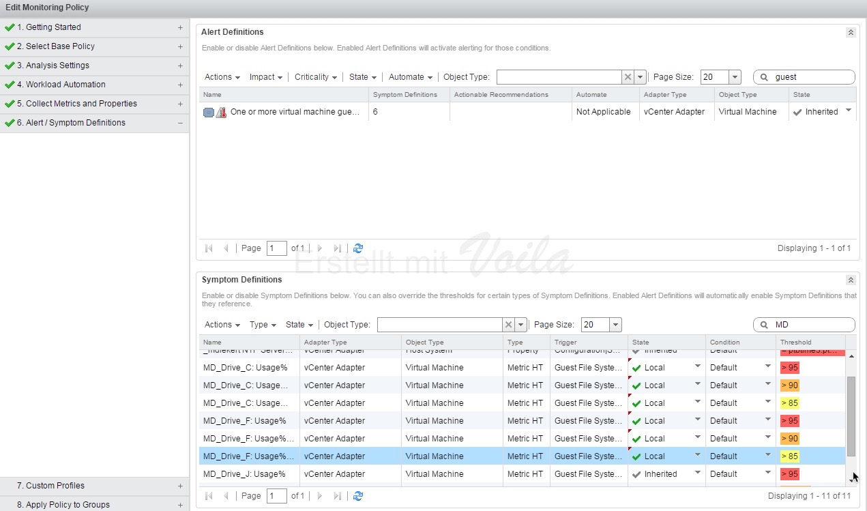
Task: Go to next page of Alert Definitions
Action: pyautogui.click(x=319, y=248)
